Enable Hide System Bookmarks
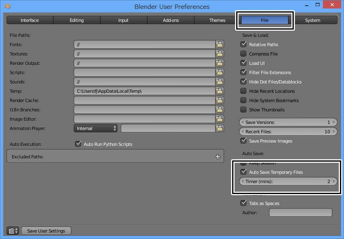The height and width of the screenshot is (239, 344). tap(243, 100)
